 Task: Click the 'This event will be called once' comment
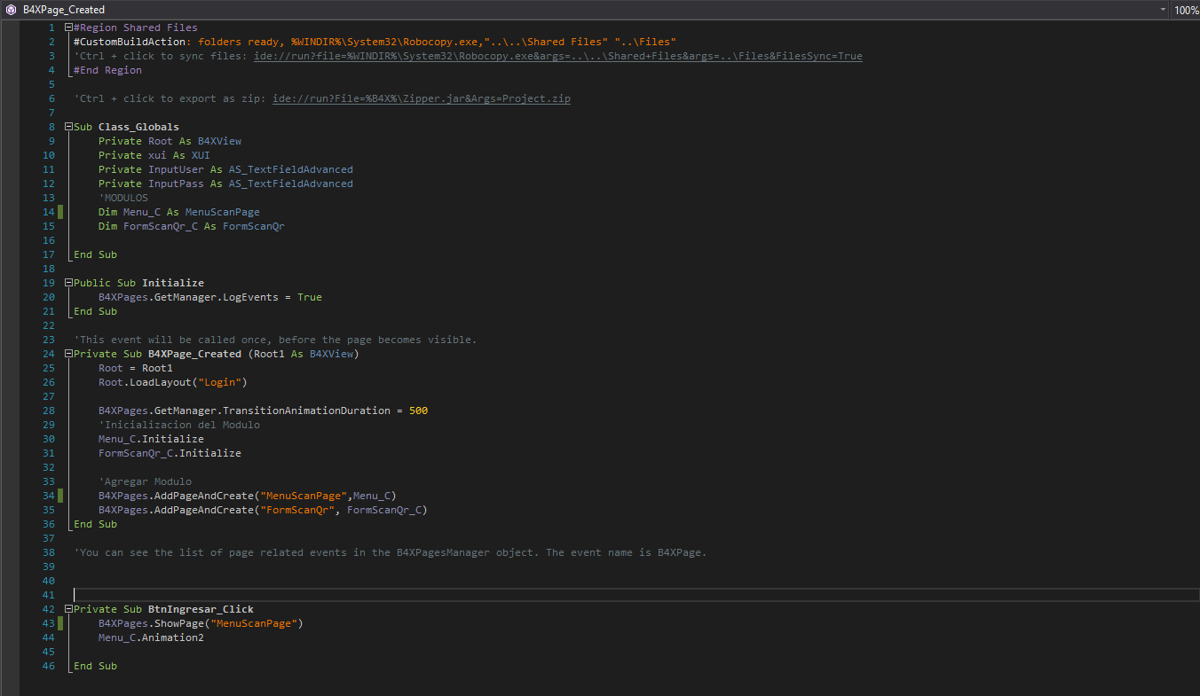[x=275, y=340]
